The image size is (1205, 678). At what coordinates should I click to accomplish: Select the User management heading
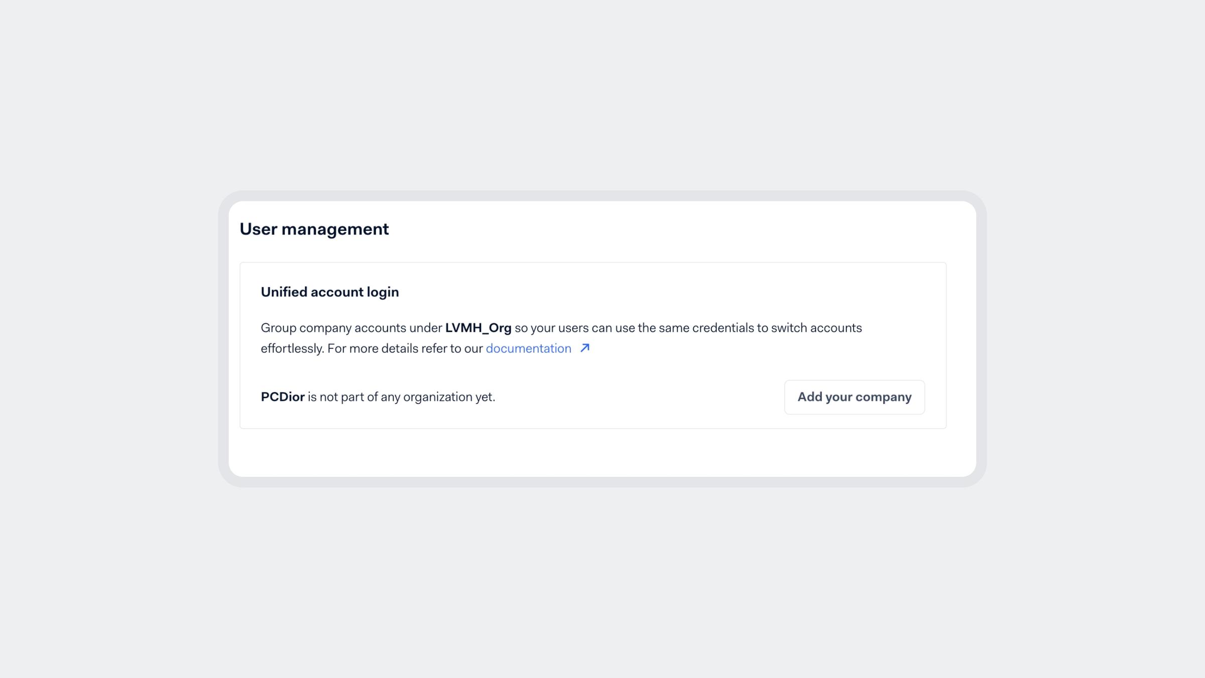coord(314,229)
